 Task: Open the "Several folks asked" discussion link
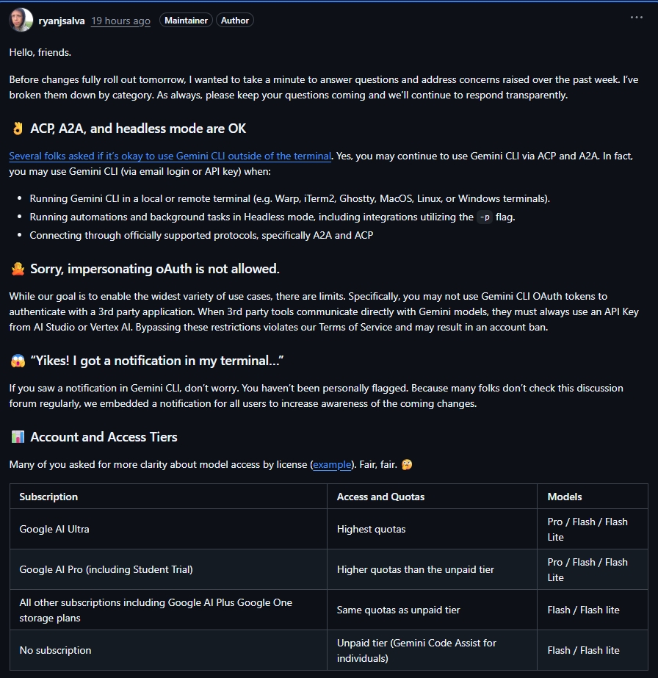(x=170, y=156)
